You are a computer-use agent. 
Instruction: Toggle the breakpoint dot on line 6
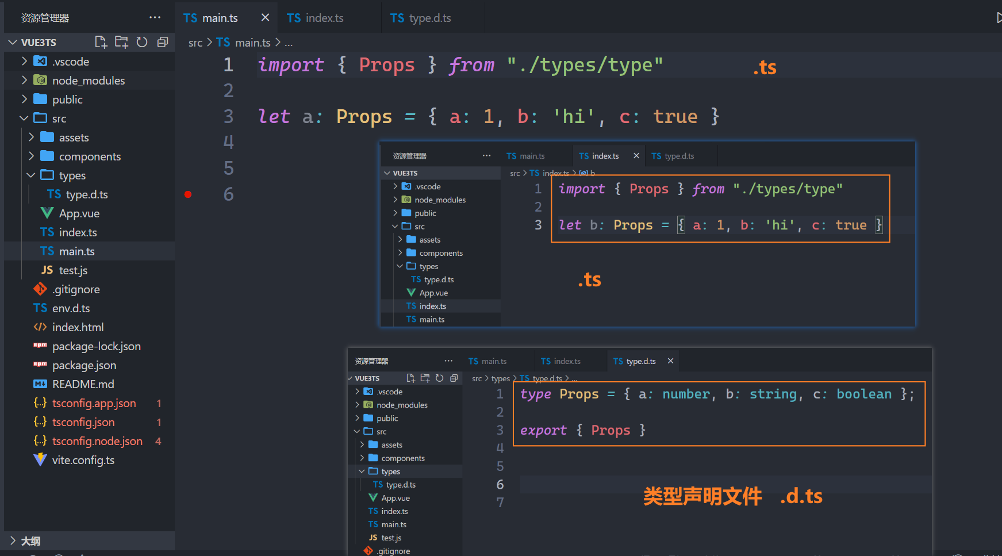click(188, 194)
